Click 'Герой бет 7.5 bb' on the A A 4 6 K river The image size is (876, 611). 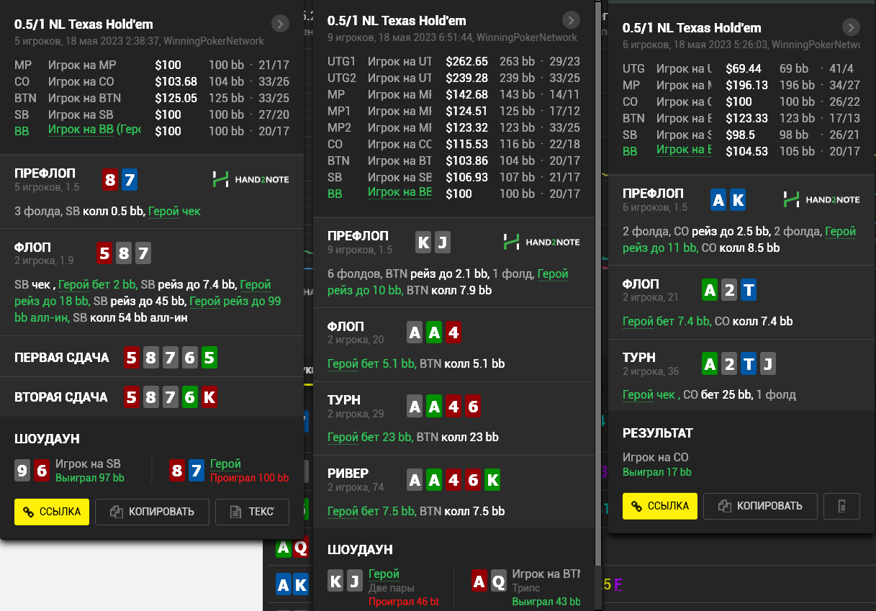point(371,511)
